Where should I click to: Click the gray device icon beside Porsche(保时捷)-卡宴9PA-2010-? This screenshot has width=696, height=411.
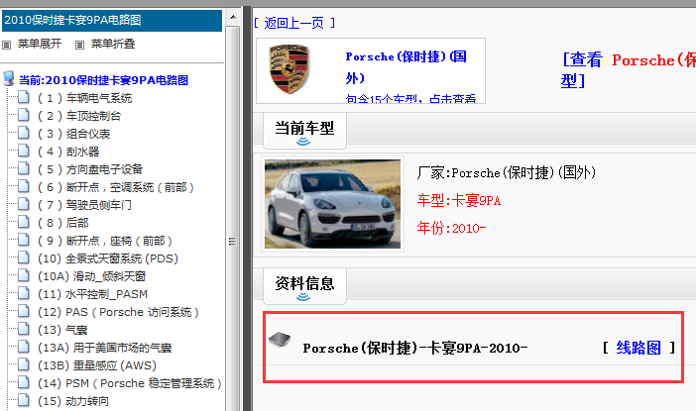(280, 340)
